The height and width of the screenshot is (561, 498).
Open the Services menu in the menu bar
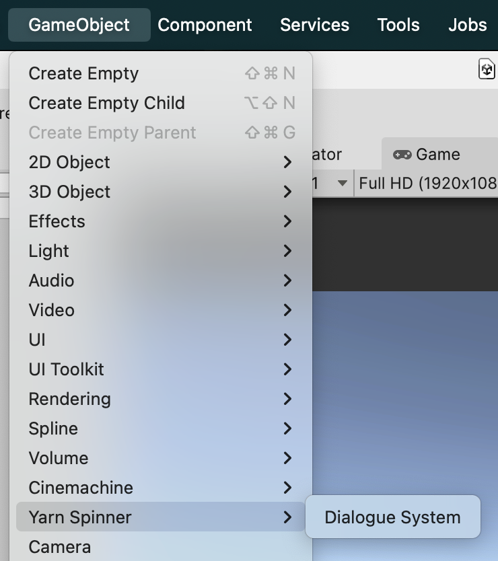point(314,25)
